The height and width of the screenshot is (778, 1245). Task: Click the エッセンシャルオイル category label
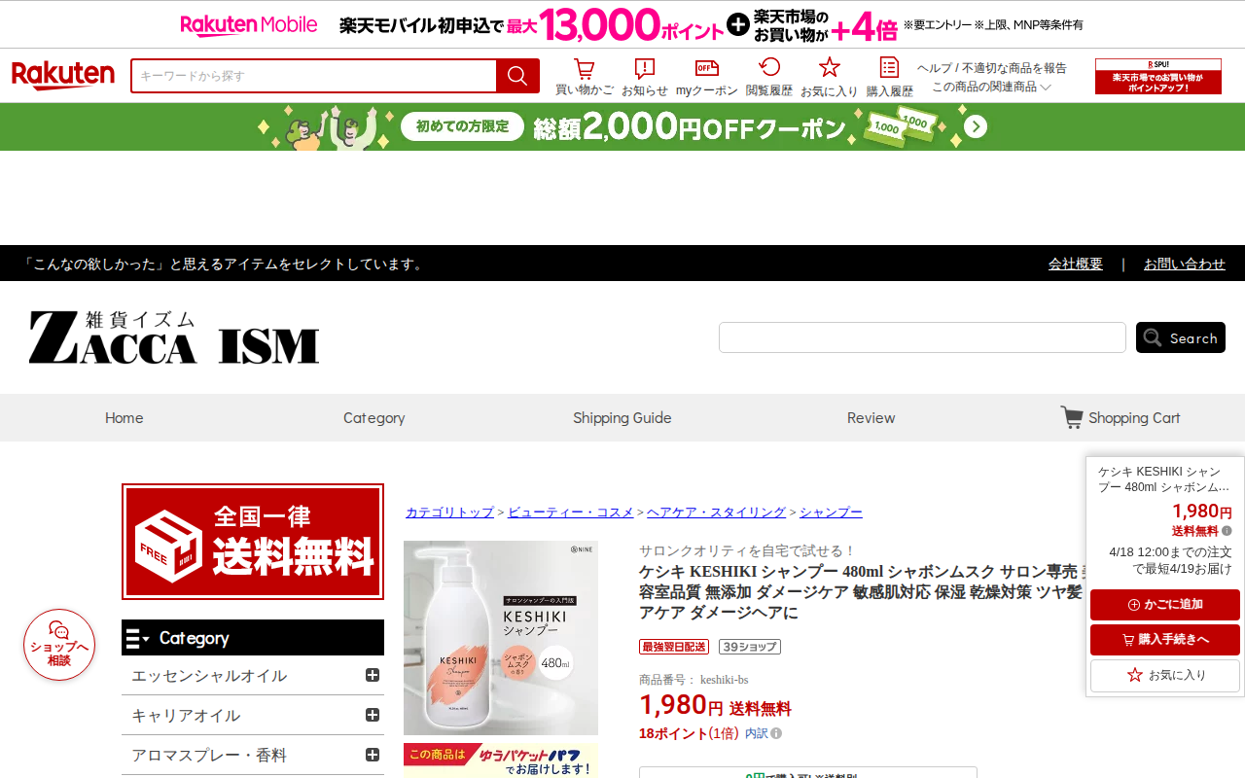209,676
